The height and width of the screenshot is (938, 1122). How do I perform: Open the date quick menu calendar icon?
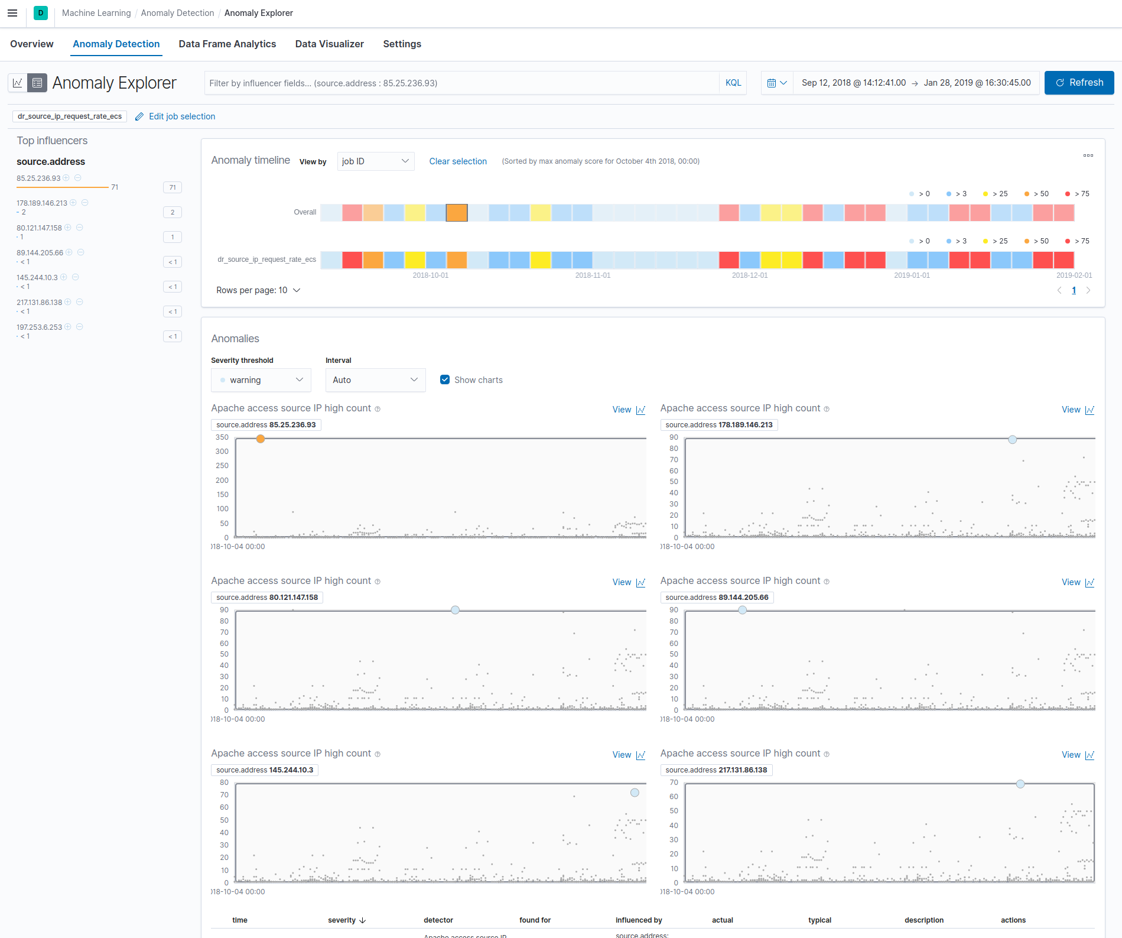click(x=777, y=83)
